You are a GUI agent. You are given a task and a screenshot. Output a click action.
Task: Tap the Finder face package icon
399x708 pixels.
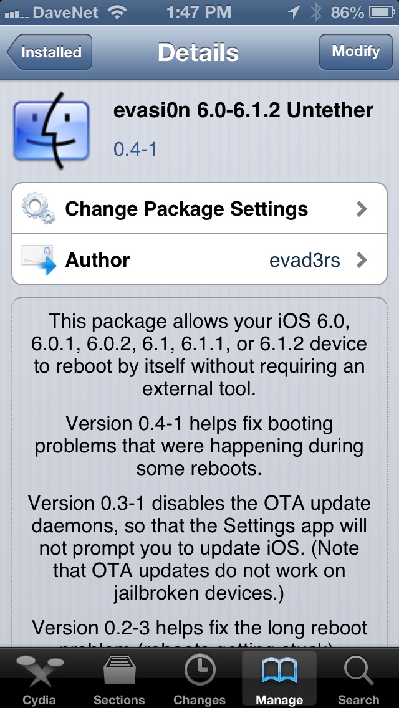51,130
